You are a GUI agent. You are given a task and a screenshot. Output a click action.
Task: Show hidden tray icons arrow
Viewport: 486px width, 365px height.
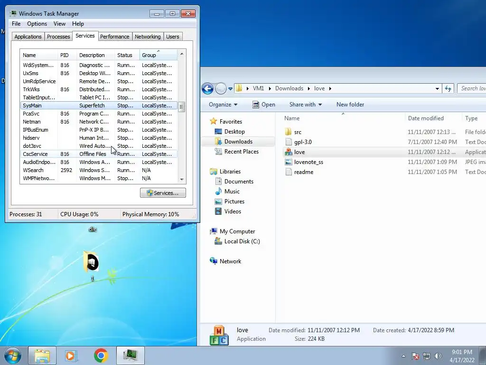click(x=403, y=356)
